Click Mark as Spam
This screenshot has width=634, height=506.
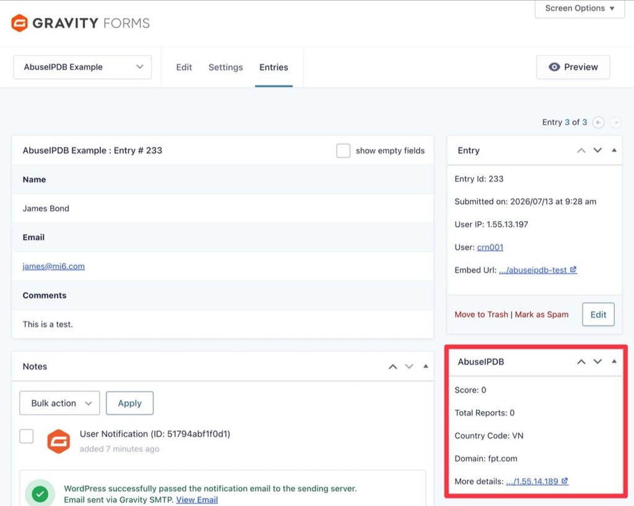(x=541, y=315)
